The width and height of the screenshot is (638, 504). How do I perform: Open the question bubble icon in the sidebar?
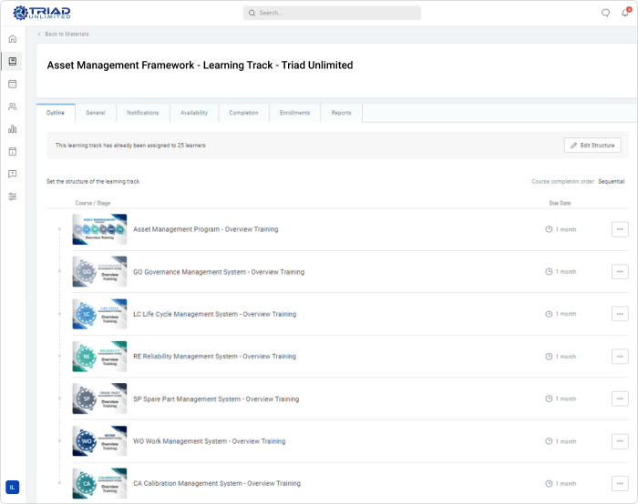[13, 174]
